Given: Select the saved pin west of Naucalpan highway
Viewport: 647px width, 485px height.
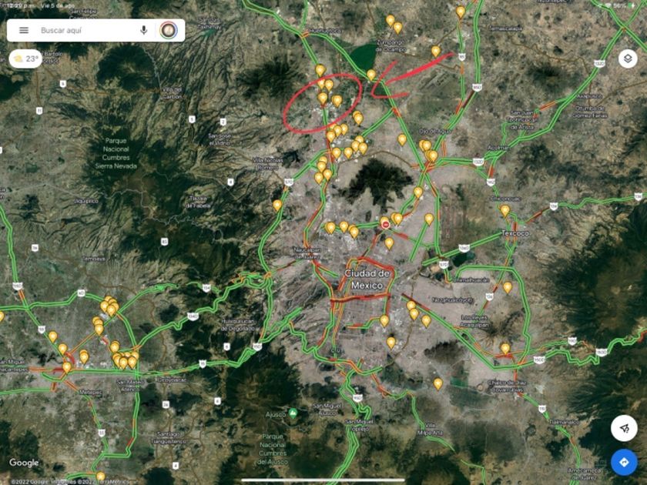Looking at the screenshot, I should pyautogui.click(x=277, y=205).
